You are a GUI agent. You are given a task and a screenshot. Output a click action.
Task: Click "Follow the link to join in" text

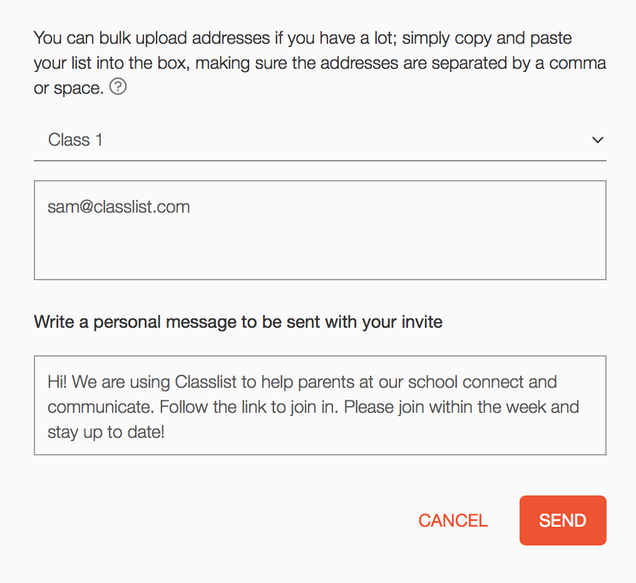(x=249, y=407)
